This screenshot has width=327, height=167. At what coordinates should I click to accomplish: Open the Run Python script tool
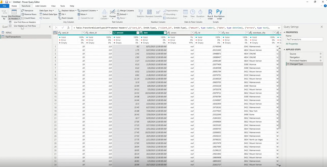click(219, 14)
